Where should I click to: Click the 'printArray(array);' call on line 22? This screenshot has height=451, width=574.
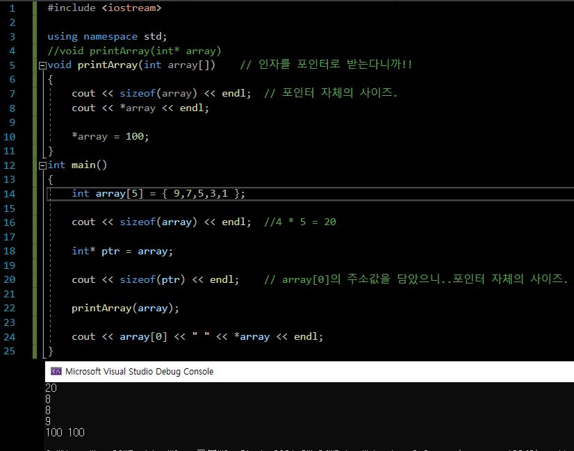click(x=125, y=309)
